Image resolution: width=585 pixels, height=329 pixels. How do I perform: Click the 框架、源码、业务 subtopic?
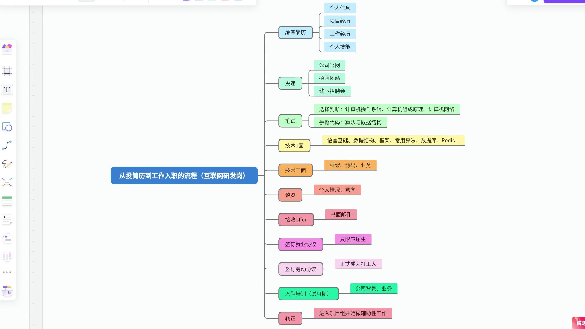coord(350,165)
